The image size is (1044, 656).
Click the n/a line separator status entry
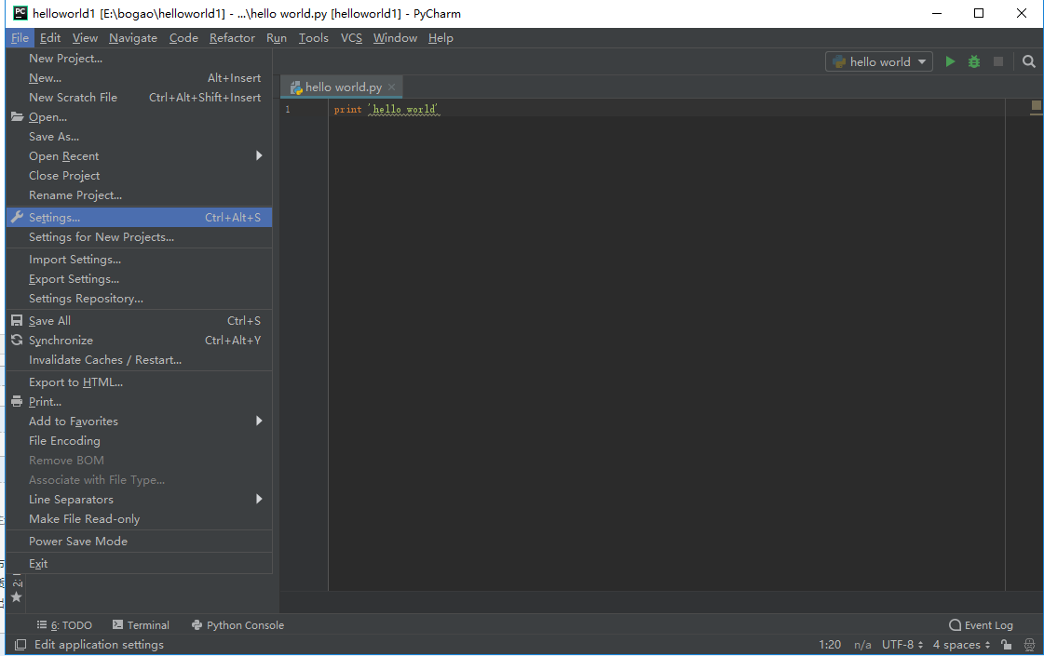pos(862,645)
